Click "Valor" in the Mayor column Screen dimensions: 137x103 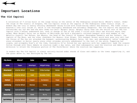(57, 85)
